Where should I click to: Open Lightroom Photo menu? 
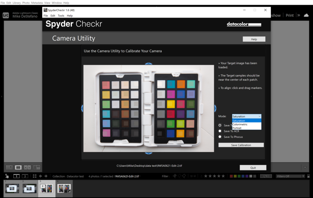click(26, 3)
